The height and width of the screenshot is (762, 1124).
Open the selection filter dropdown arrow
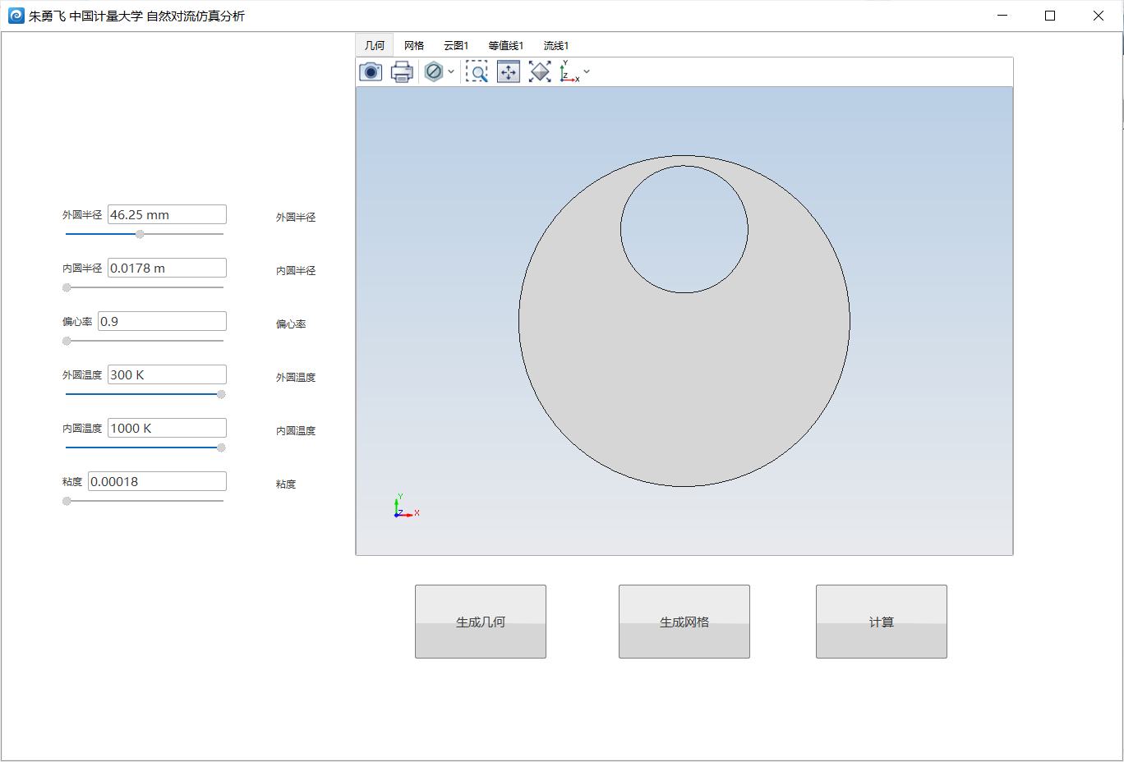[x=451, y=72]
